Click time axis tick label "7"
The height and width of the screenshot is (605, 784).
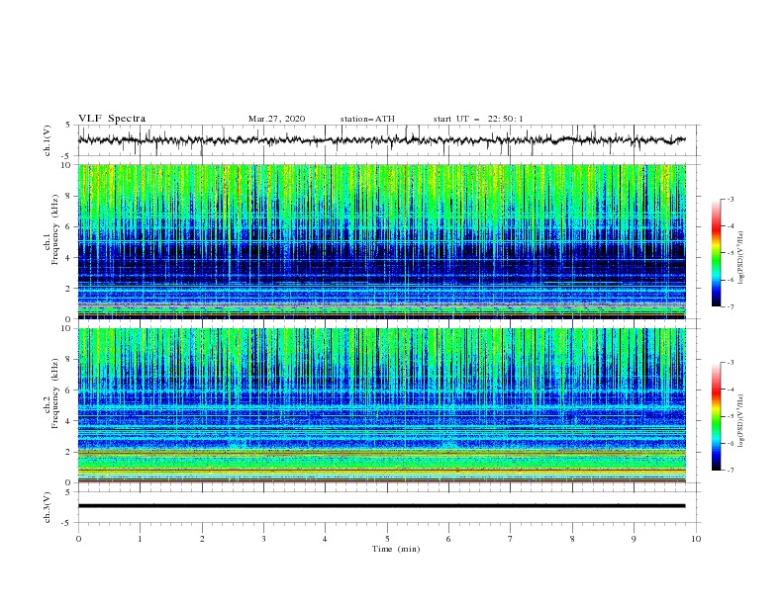click(511, 539)
